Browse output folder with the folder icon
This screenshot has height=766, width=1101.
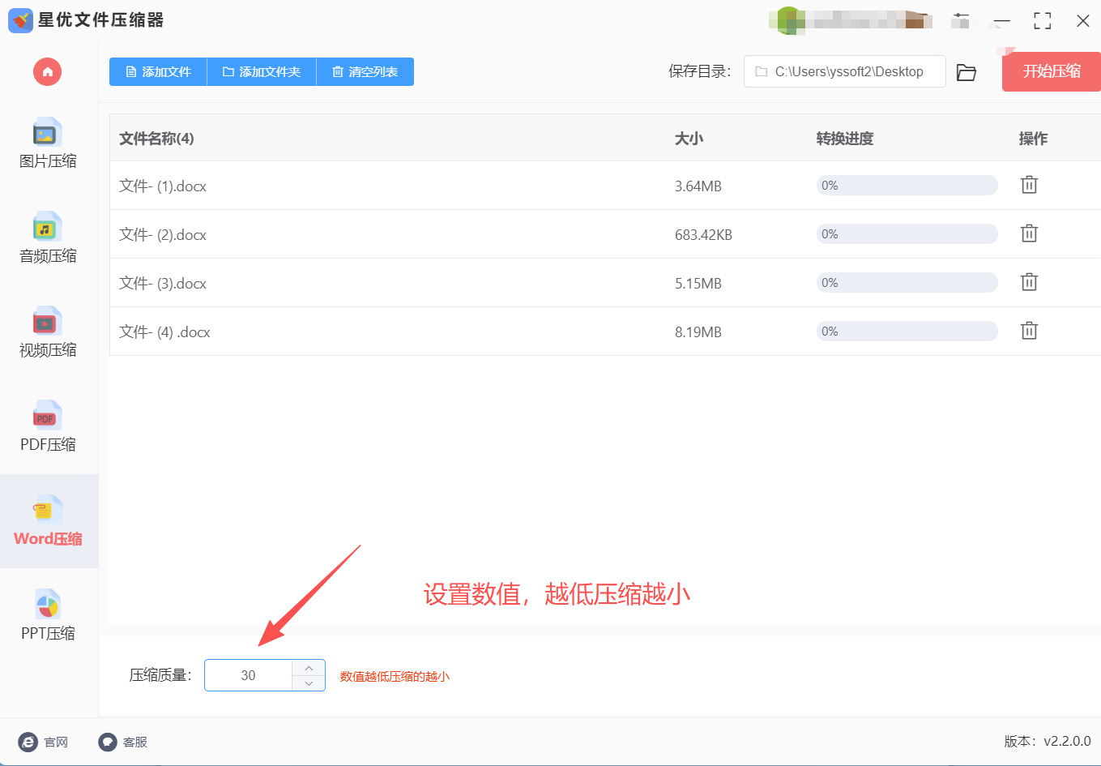(967, 72)
